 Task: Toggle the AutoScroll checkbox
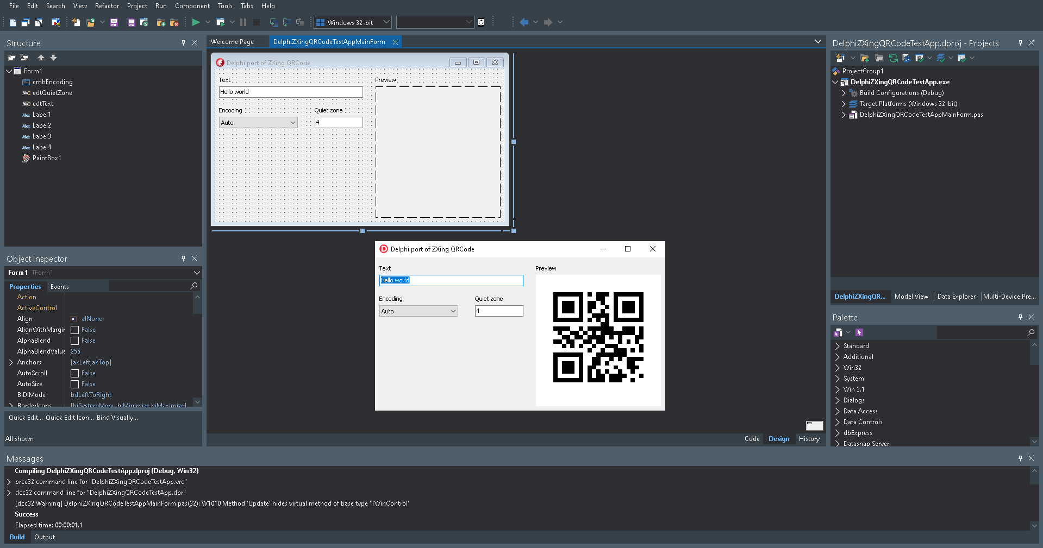click(x=75, y=373)
